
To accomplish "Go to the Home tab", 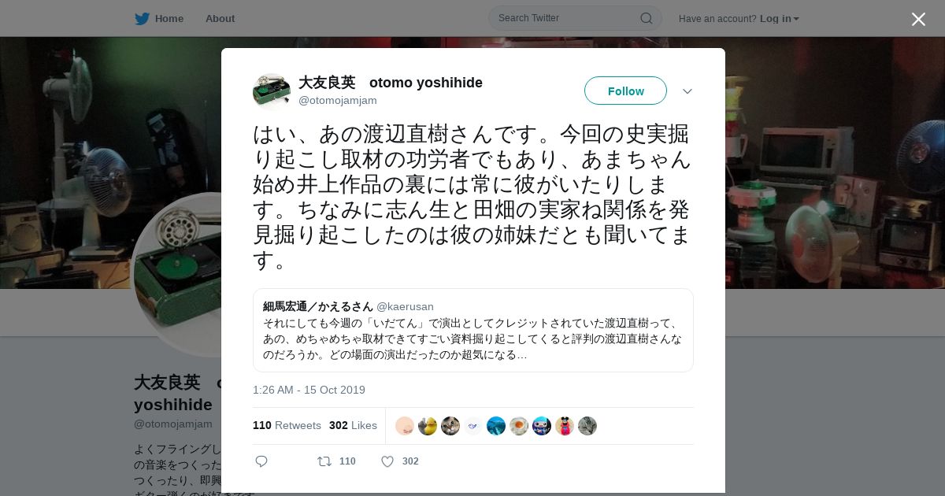I will 169,18.
